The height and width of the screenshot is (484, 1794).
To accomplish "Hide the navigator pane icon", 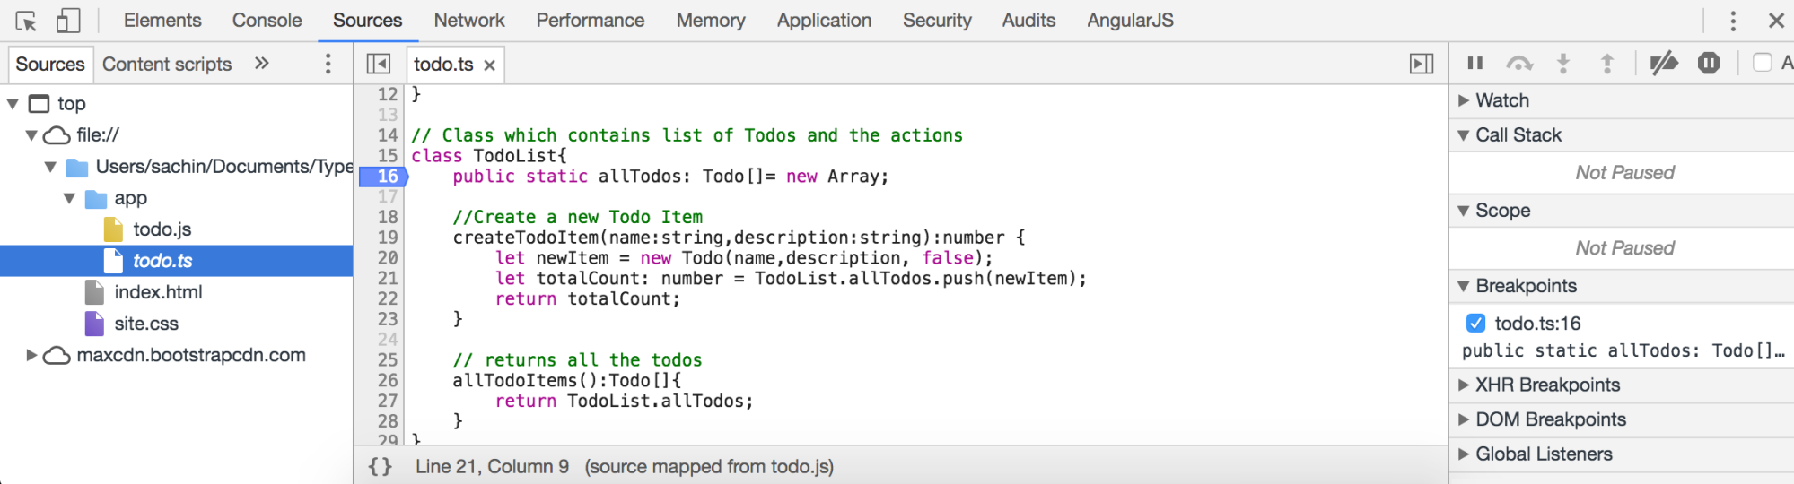I will (x=379, y=64).
